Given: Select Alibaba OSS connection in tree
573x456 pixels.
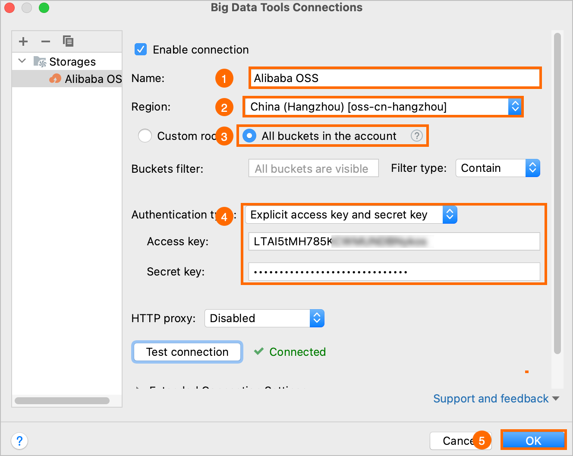Looking at the screenshot, I should pyautogui.click(x=67, y=79).
